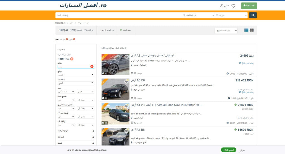
Task: Open Audi A4 B8 listing title
Action: [138, 130]
